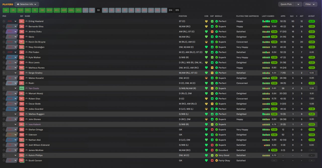Click the Quick Pick button

(286, 4)
